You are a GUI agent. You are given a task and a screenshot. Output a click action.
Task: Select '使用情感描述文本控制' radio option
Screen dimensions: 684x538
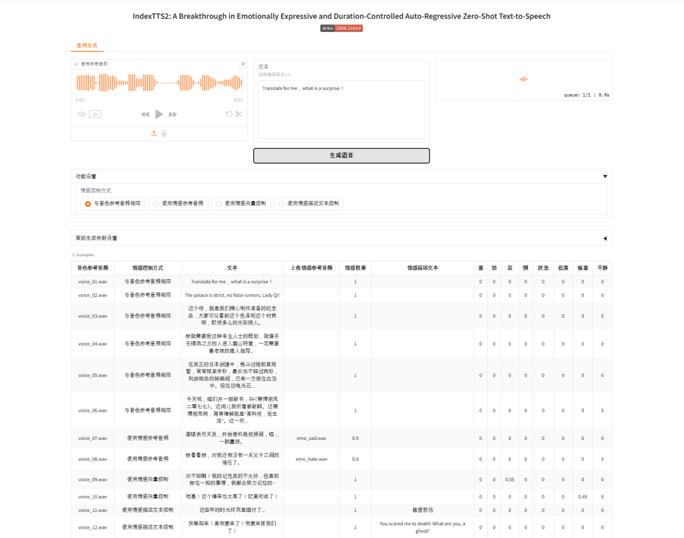pyautogui.click(x=281, y=204)
